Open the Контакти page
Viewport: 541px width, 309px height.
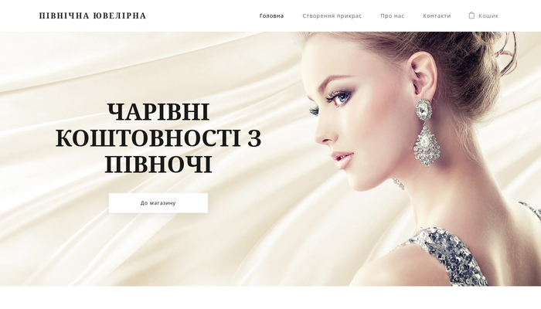point(437,16)
